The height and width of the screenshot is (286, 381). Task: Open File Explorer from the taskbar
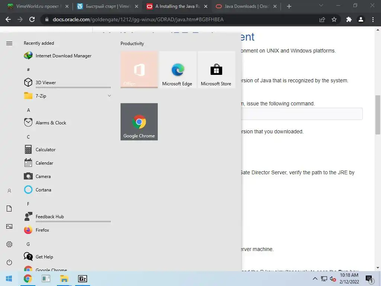64,279
